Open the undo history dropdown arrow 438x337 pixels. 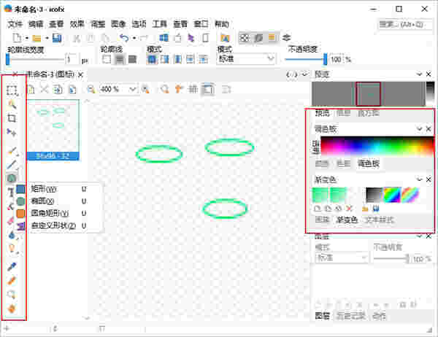click(134, 38)
